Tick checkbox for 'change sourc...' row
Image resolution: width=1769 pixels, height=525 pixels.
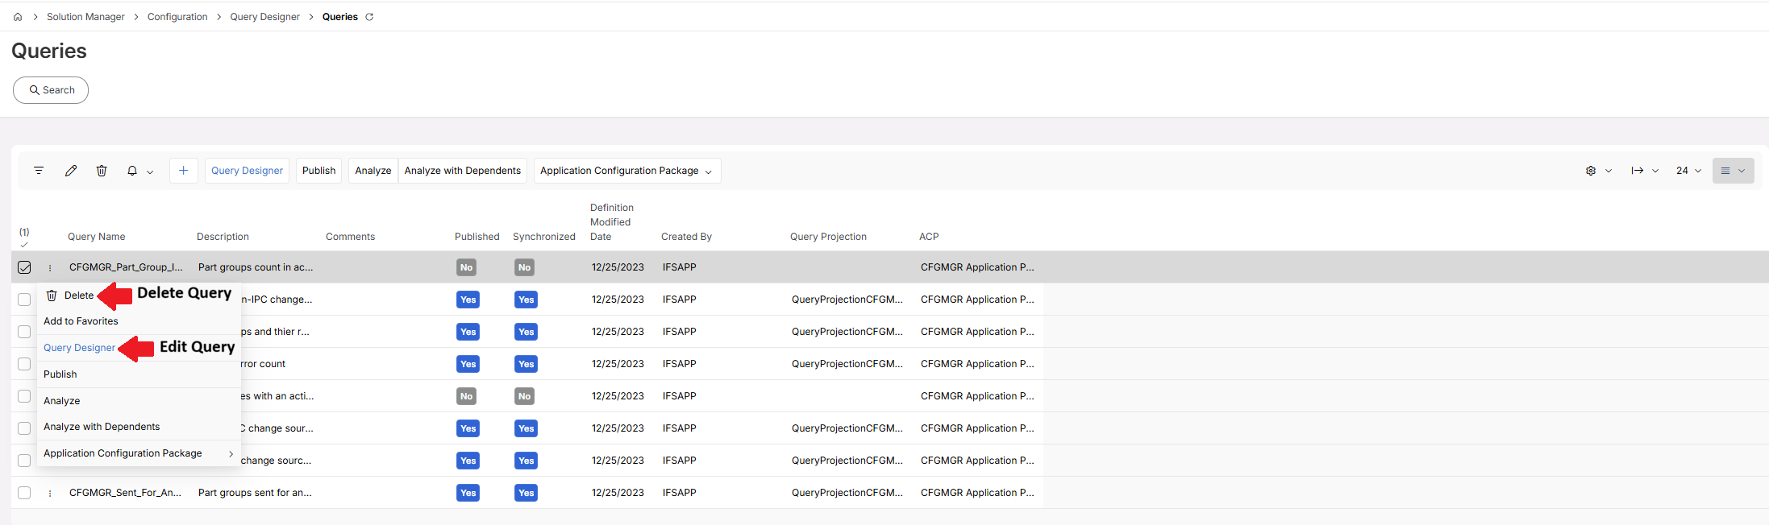pos(24,461)
